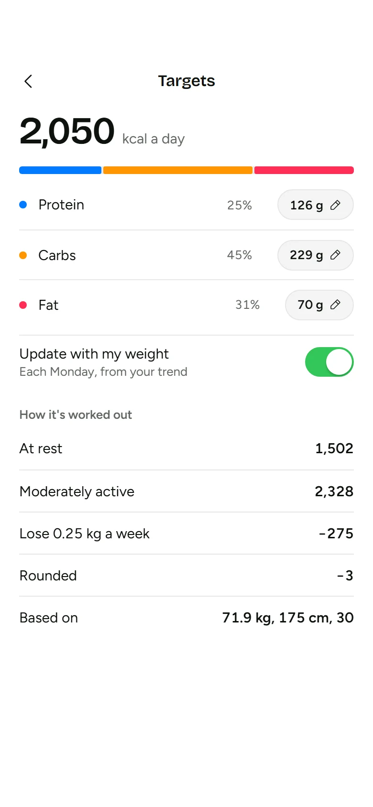Disable Update with my weight switch
This screenshot has width=373, height=807.
tap(329, 362)
